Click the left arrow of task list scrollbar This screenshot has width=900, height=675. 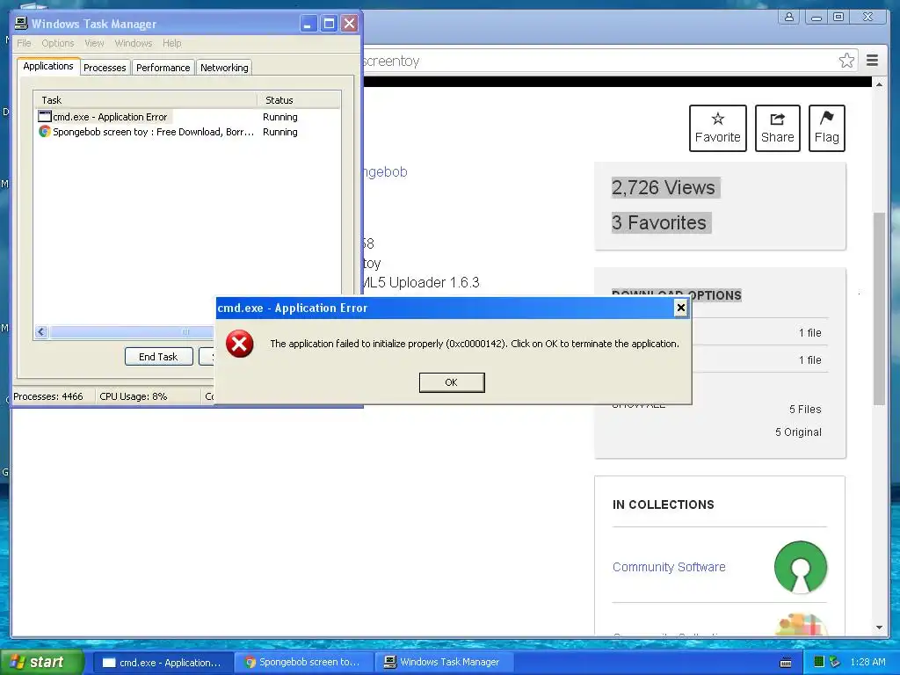pyautogui.click(x=41, y=331)
